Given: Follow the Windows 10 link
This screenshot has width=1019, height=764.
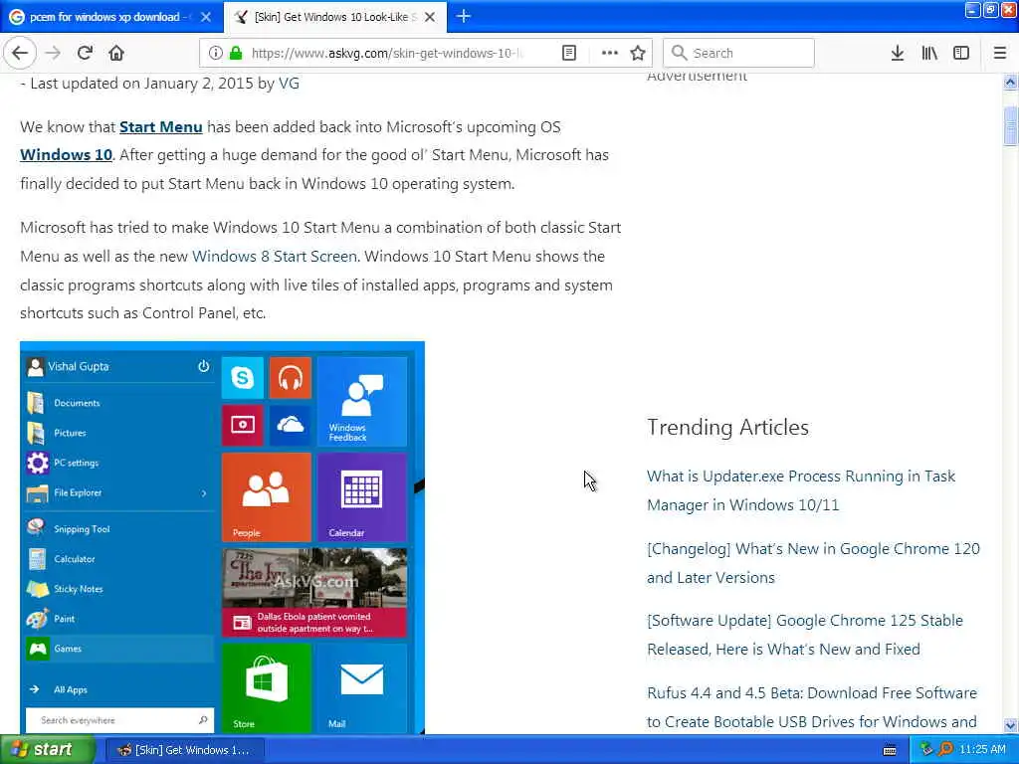Looking at the screenshot, I should pyautogui.click(x=66, y=154).
